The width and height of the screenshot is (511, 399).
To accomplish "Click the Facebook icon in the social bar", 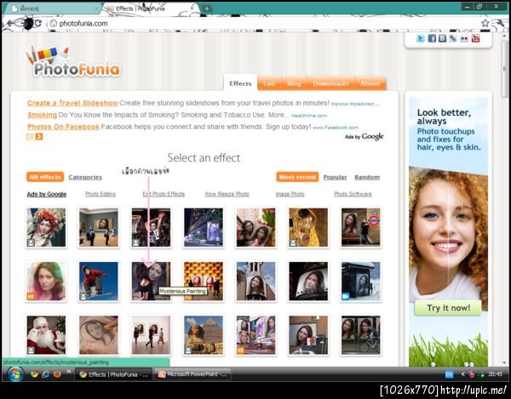I will pos(432,38).
